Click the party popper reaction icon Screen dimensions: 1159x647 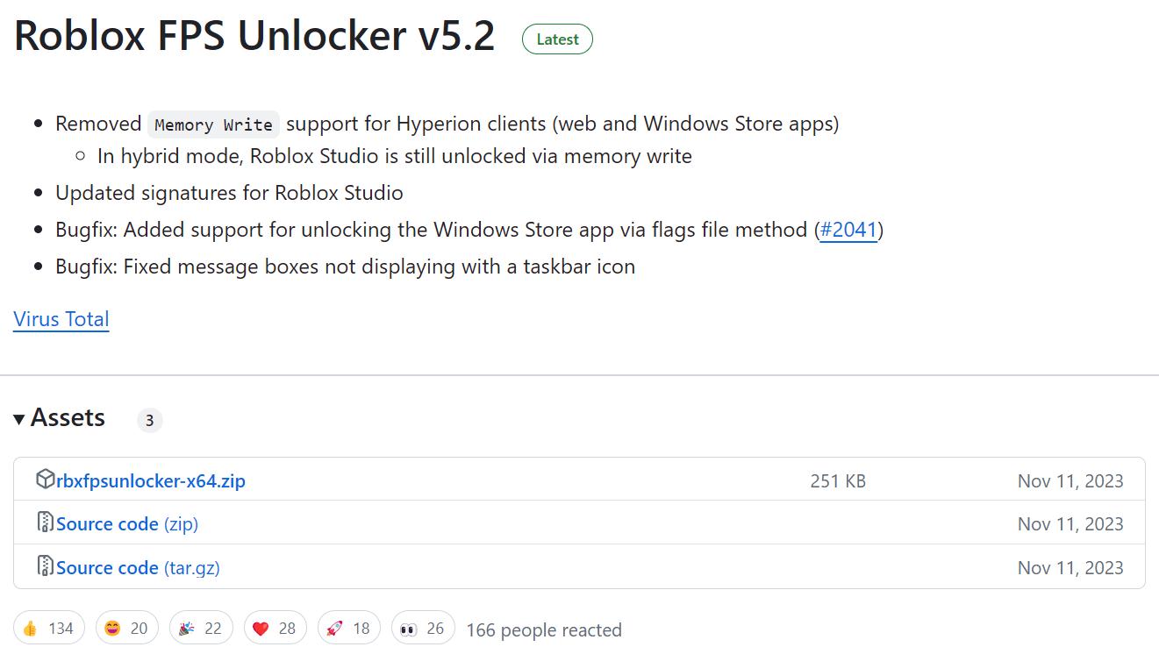click(x=186, y=627)
